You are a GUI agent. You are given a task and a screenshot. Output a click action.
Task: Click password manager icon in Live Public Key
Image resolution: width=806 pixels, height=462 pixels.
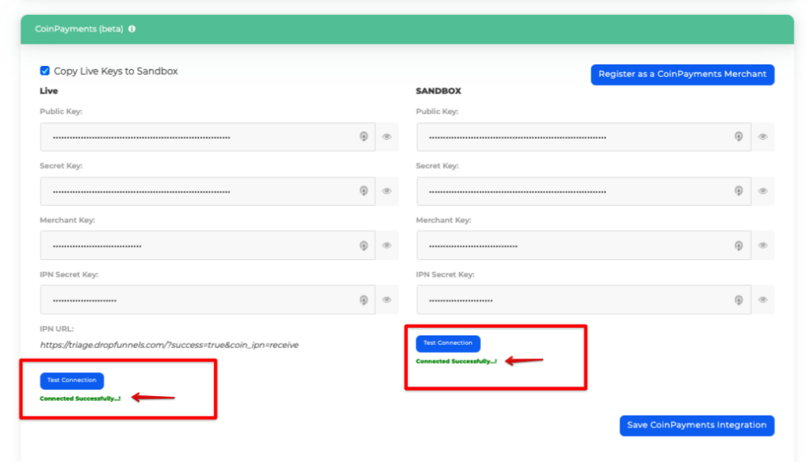pos(363,137)
